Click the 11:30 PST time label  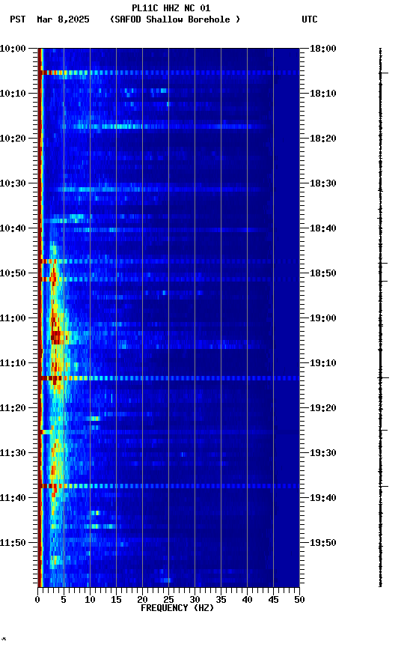point(13,454)
